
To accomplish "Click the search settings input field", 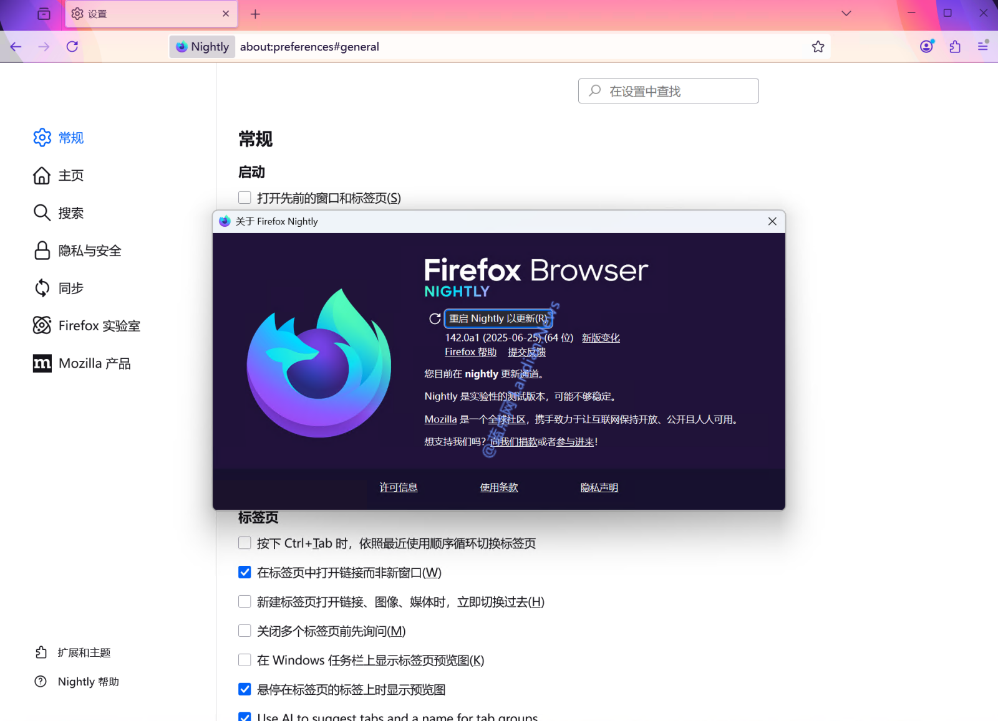I will coord(668,91).
